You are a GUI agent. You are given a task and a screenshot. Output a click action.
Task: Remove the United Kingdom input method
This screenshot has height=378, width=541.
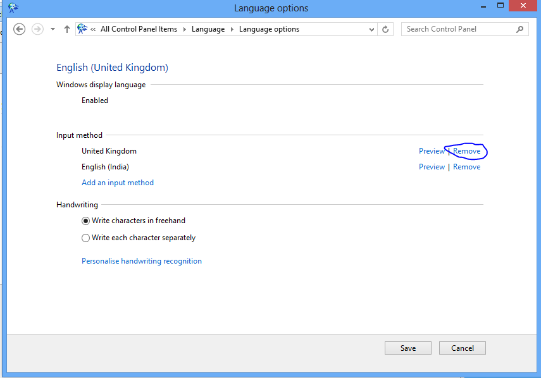[x=466, y=151]
